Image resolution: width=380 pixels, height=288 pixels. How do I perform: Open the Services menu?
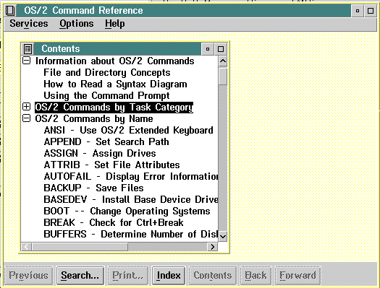pyautogui.click(x=29, y=24)
